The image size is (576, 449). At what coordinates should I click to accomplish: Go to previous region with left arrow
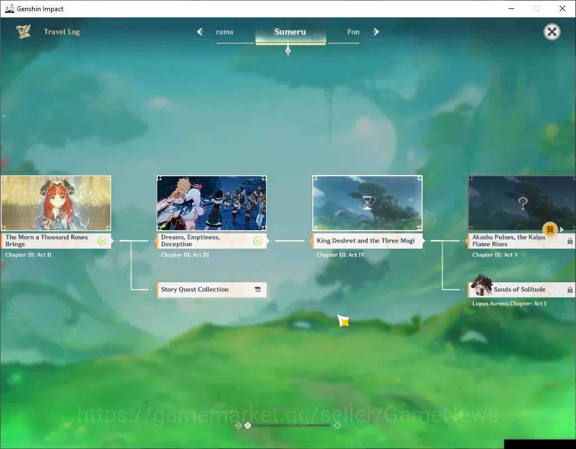click(x=200, y=32)
